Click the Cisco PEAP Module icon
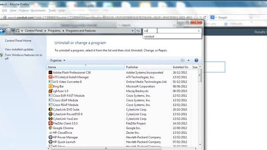This screenshot has height=150, width=267. 50,105
